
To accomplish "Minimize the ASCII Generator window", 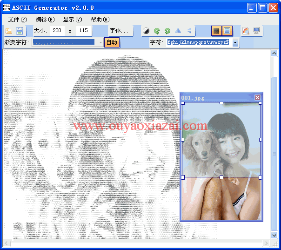I will pyautogui.click(x=251, y=8).
